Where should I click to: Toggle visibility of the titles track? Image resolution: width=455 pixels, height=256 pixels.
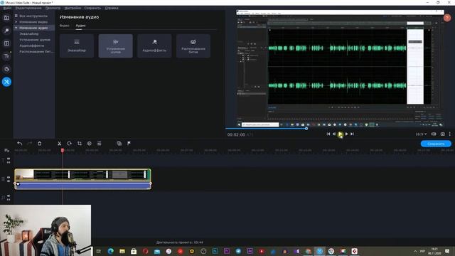(9, 159)
